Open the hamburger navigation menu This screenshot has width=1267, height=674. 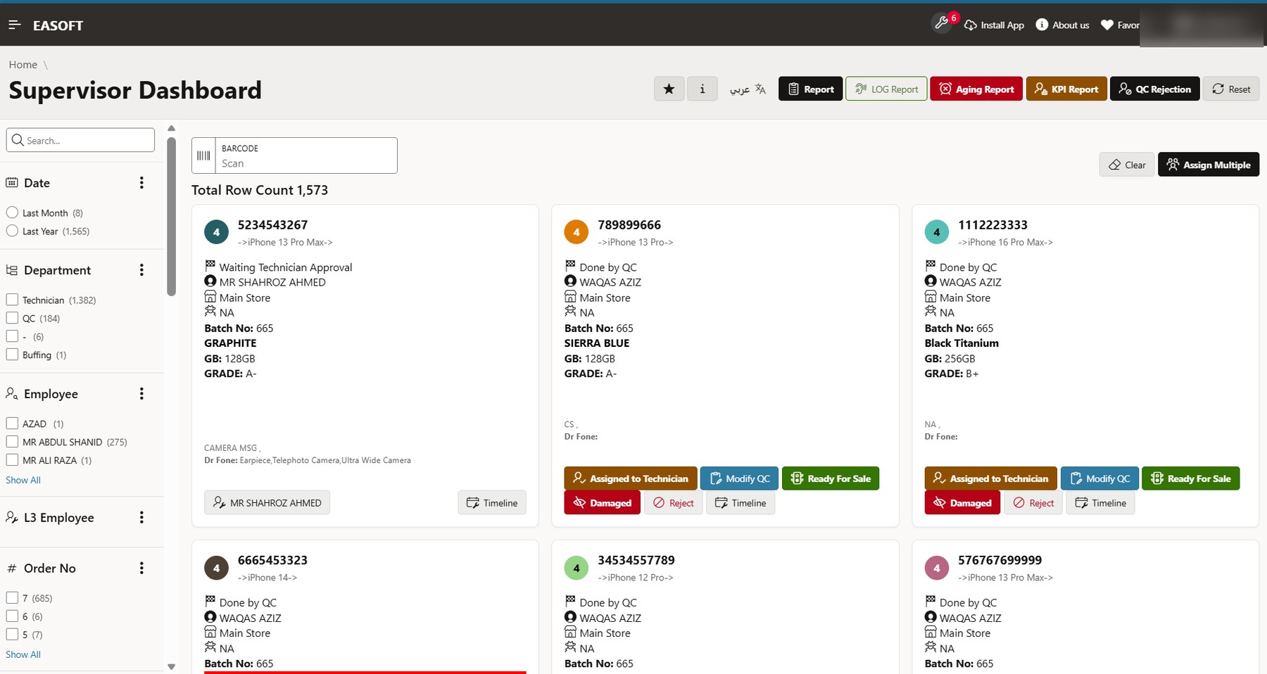pos(14,25)
